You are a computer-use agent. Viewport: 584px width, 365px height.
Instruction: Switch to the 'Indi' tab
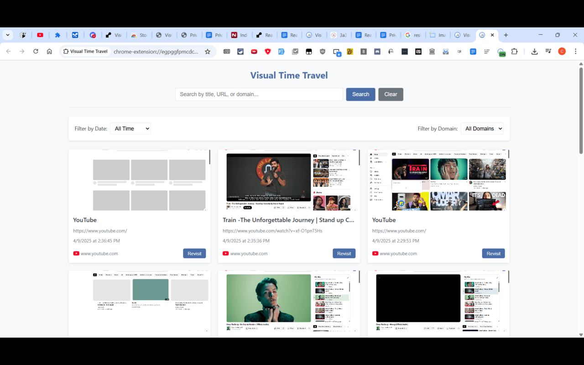tap(240, 35)
